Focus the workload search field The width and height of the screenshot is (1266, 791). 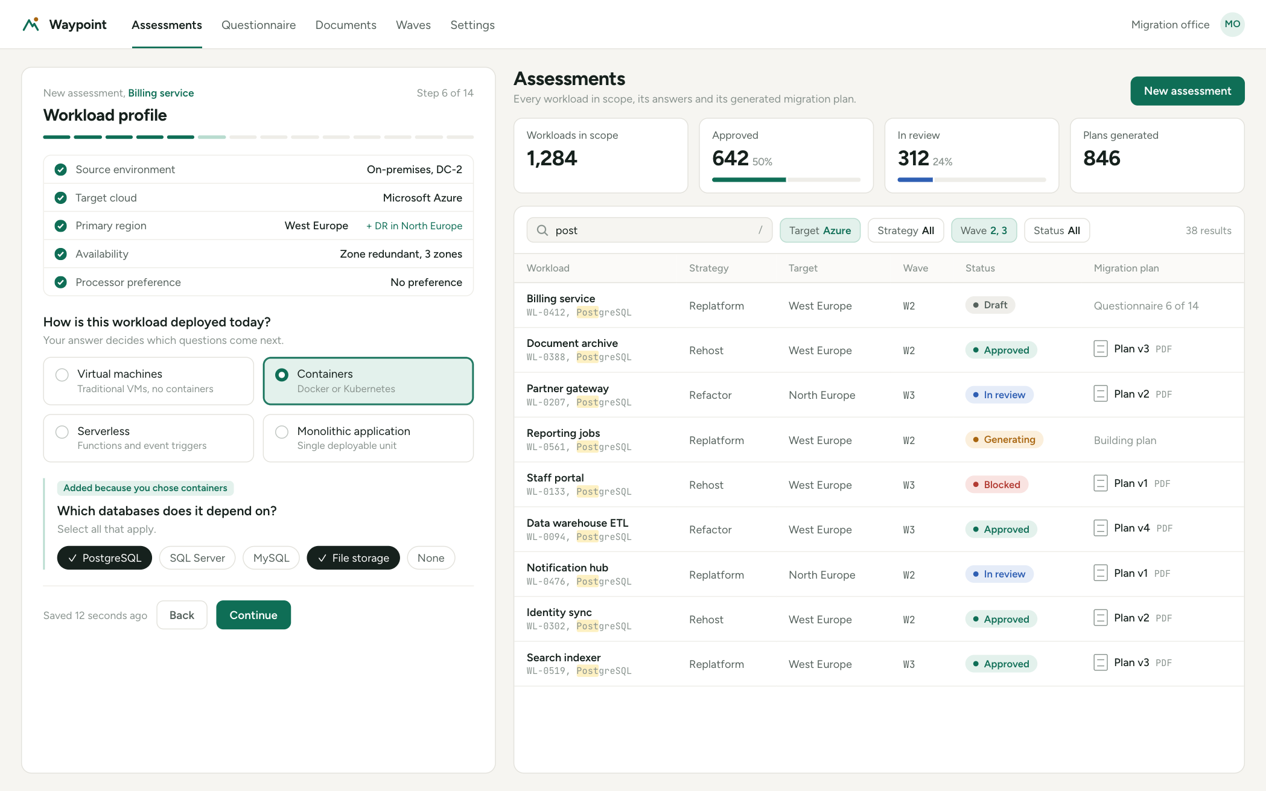[649, 230]
